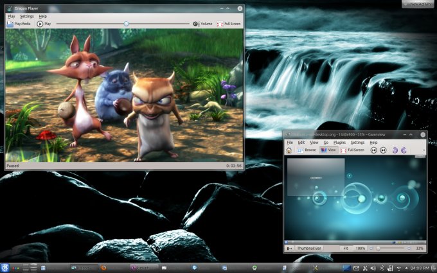Click the green circular icon in the taskbar
The image size is (437, 273).
[x=254, y=268]
